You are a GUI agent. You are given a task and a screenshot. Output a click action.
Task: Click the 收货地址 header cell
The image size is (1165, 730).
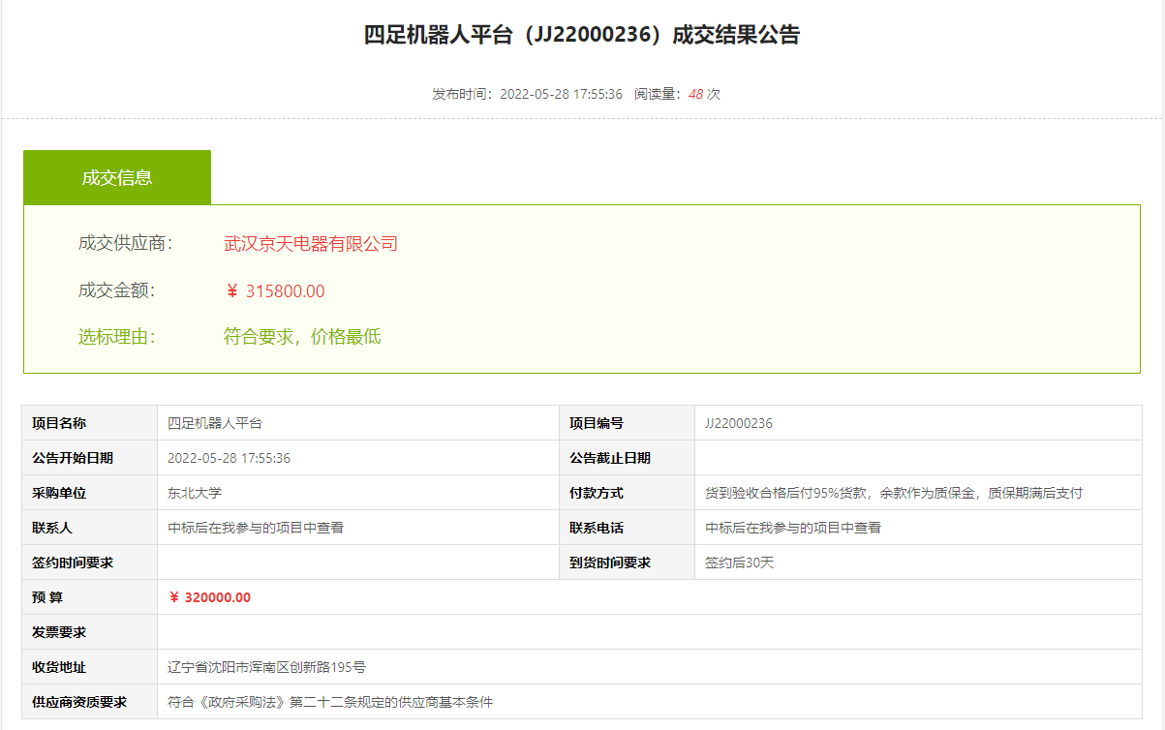(90, 667)
